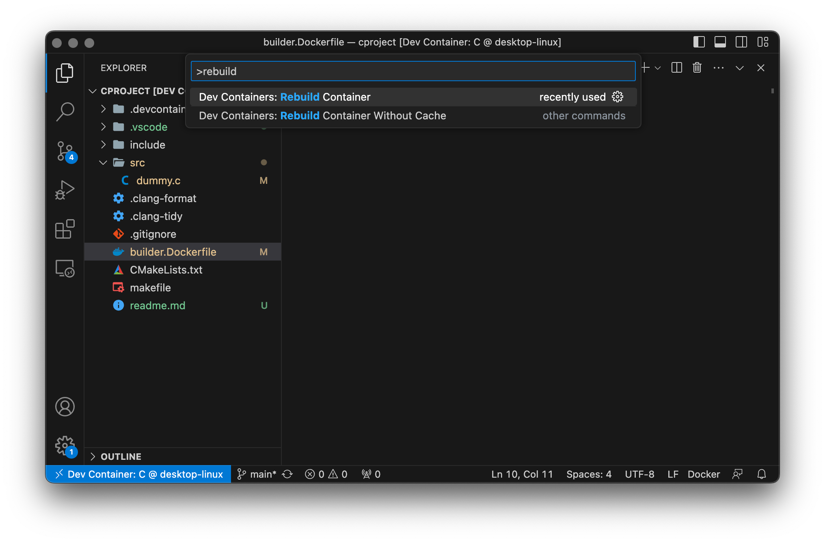Open the Extensions view
Screen dimensions: 825x543
coord(65,229)
